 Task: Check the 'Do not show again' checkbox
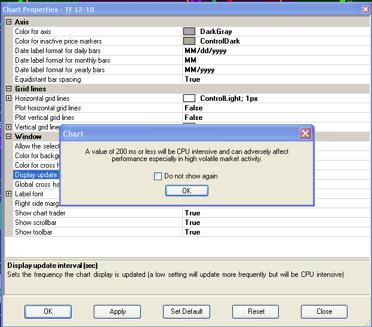(x=158, y=176)
